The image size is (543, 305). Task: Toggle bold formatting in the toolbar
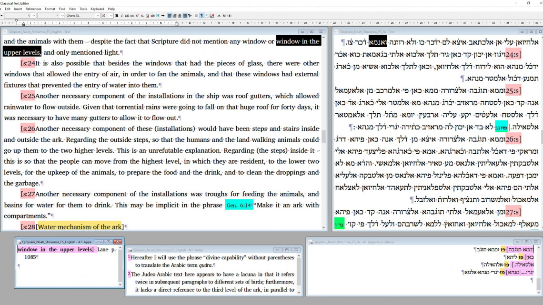[117, 16]
